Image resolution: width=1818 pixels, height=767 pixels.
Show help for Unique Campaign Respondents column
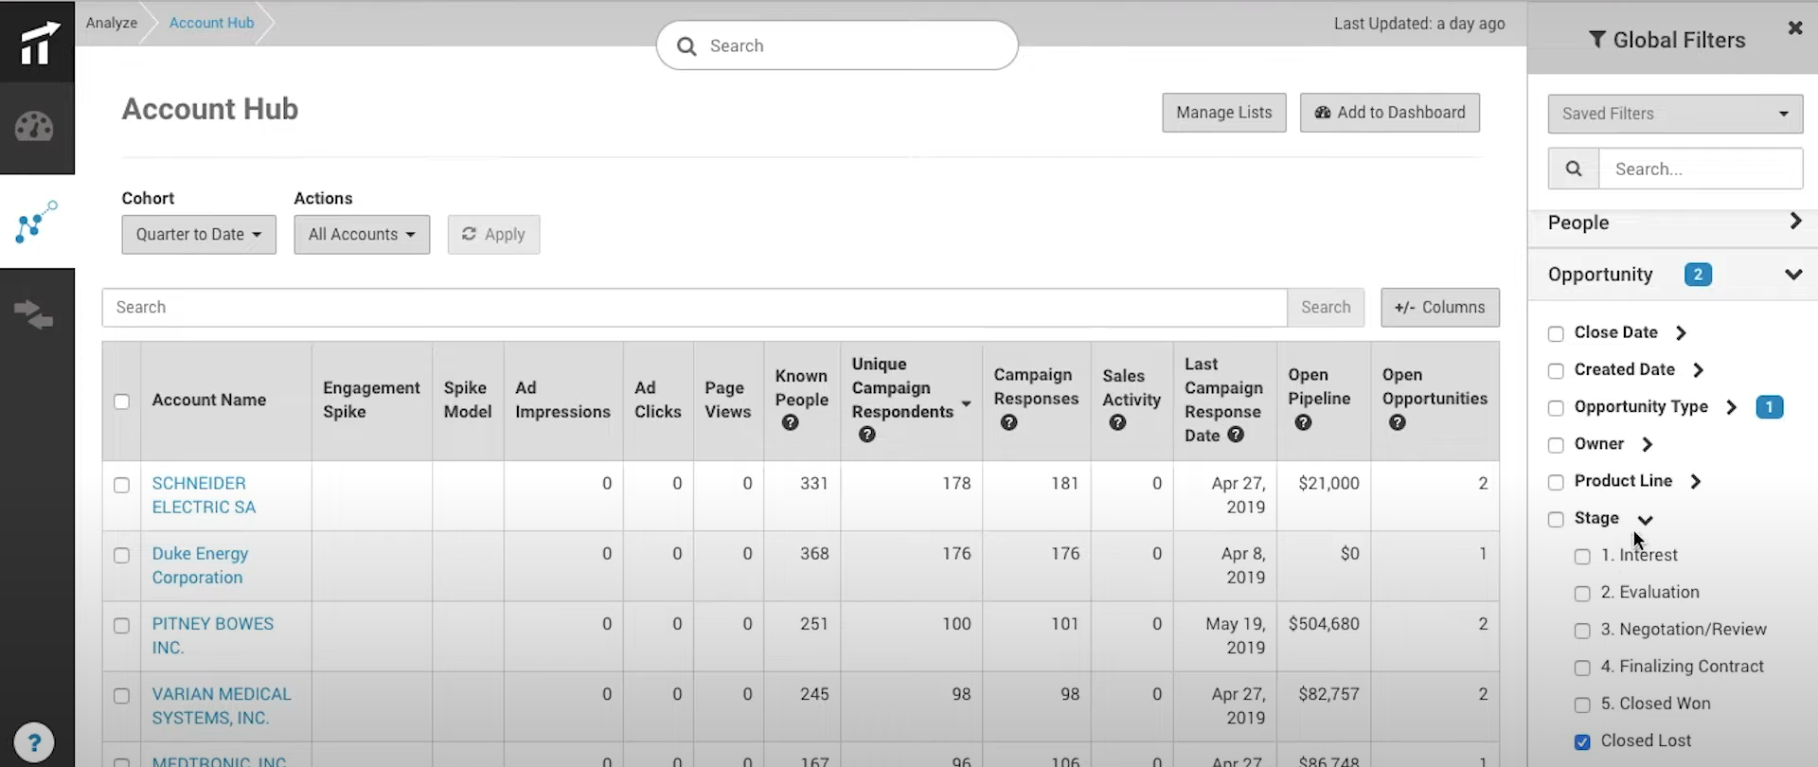[x=867, y=435]
